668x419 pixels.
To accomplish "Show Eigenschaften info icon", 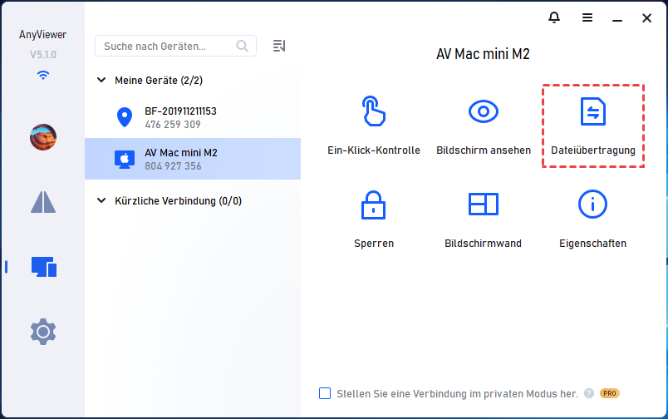I will click(x=592, y=205).
